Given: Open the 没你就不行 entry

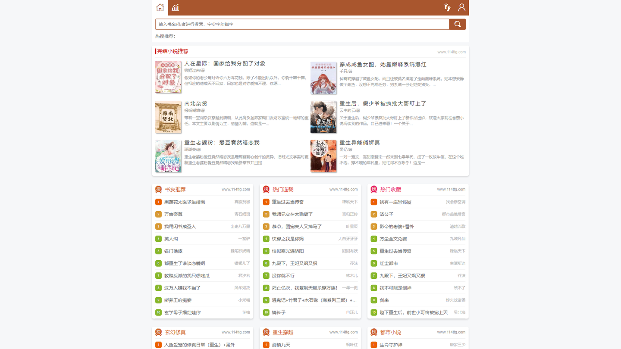Looking at the screenshot, I should tap(283, 276).
